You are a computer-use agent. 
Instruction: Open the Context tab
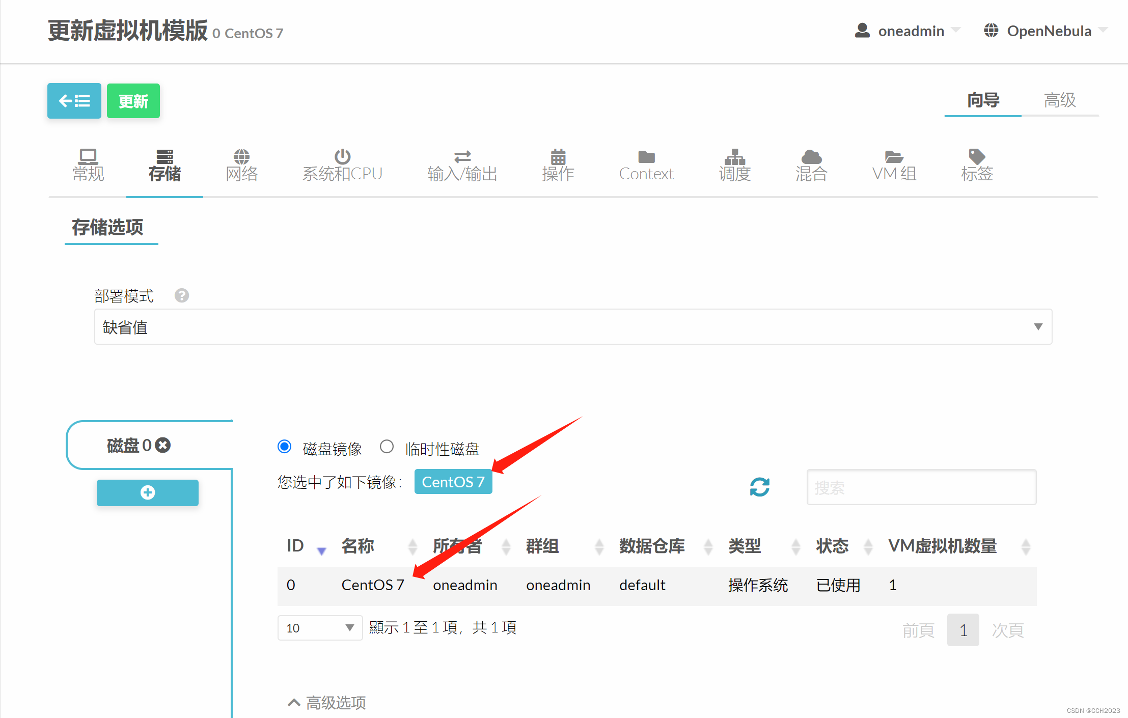coord(646,165)
